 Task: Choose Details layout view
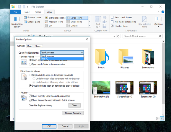click(x=72, y=26)
